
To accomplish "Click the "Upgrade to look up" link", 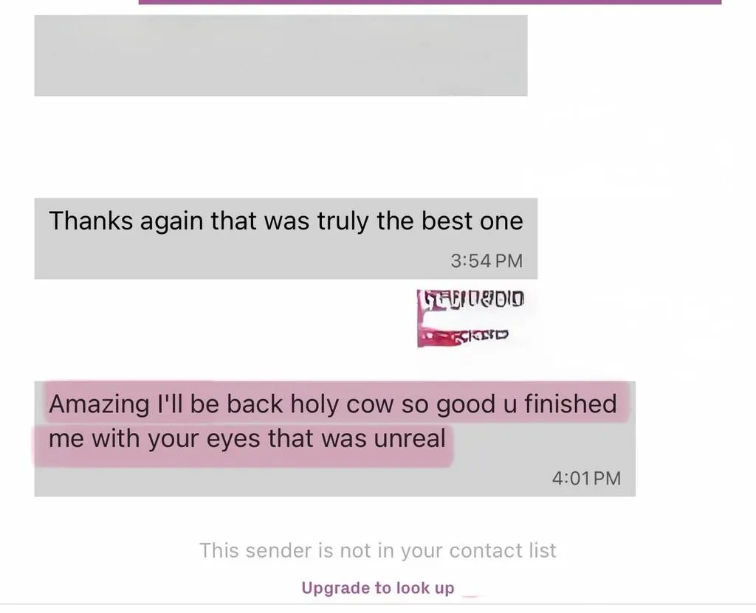I will click(x=377, y=588).
